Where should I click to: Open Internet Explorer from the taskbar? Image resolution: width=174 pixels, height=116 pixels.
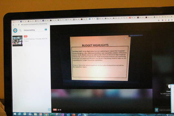pyautogui.click(x=20, y=114)
